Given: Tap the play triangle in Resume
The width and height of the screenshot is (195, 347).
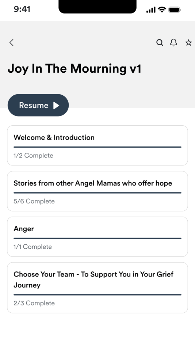Looking at the screenshot, I should (x=56, y=105).
